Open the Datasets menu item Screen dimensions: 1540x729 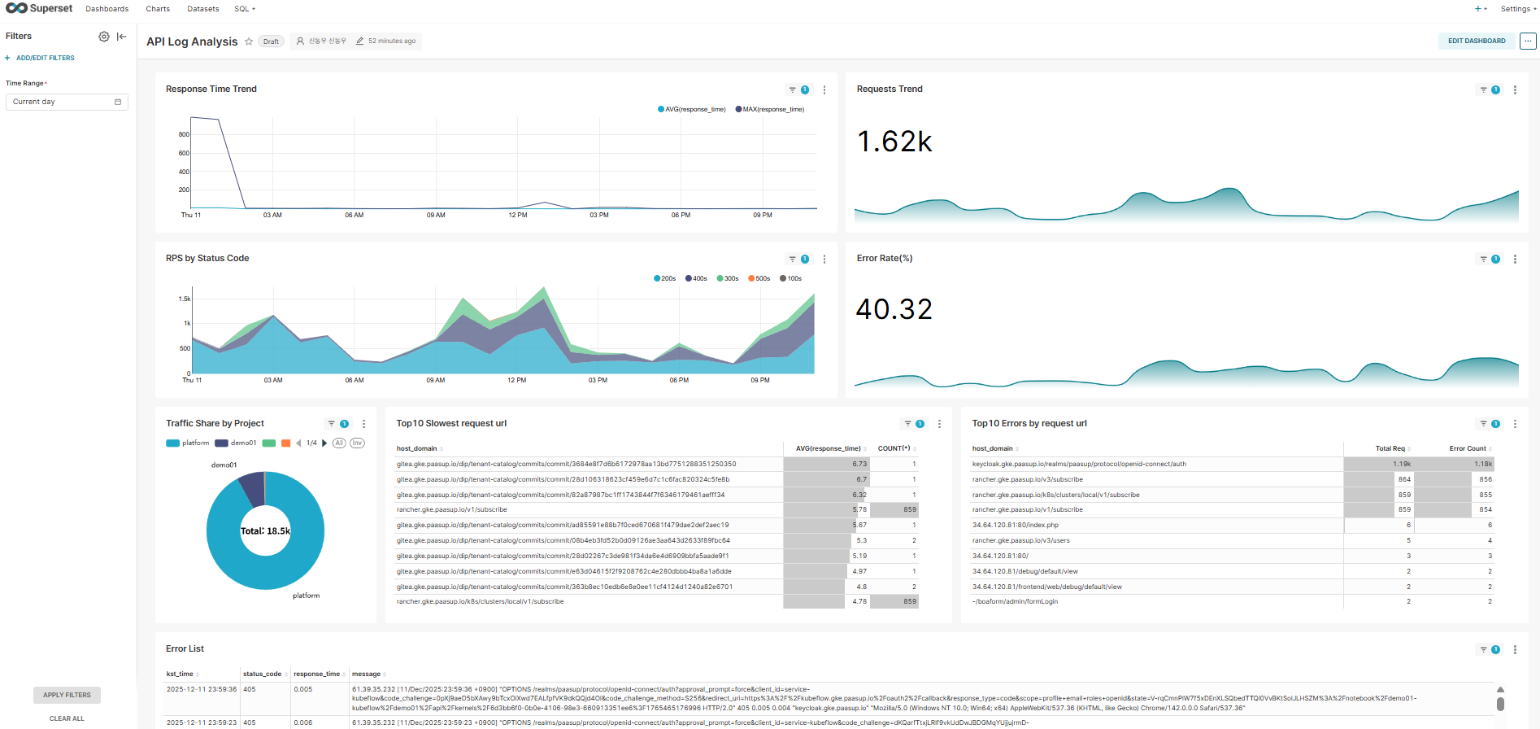coord(202,9)
